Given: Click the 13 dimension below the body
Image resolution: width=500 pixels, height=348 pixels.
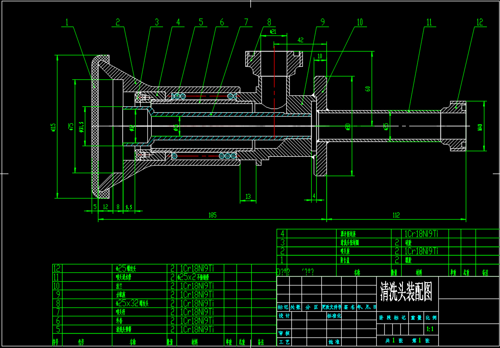Looking at the screenshot, I should pyautogui.click(x=248, y=196).
